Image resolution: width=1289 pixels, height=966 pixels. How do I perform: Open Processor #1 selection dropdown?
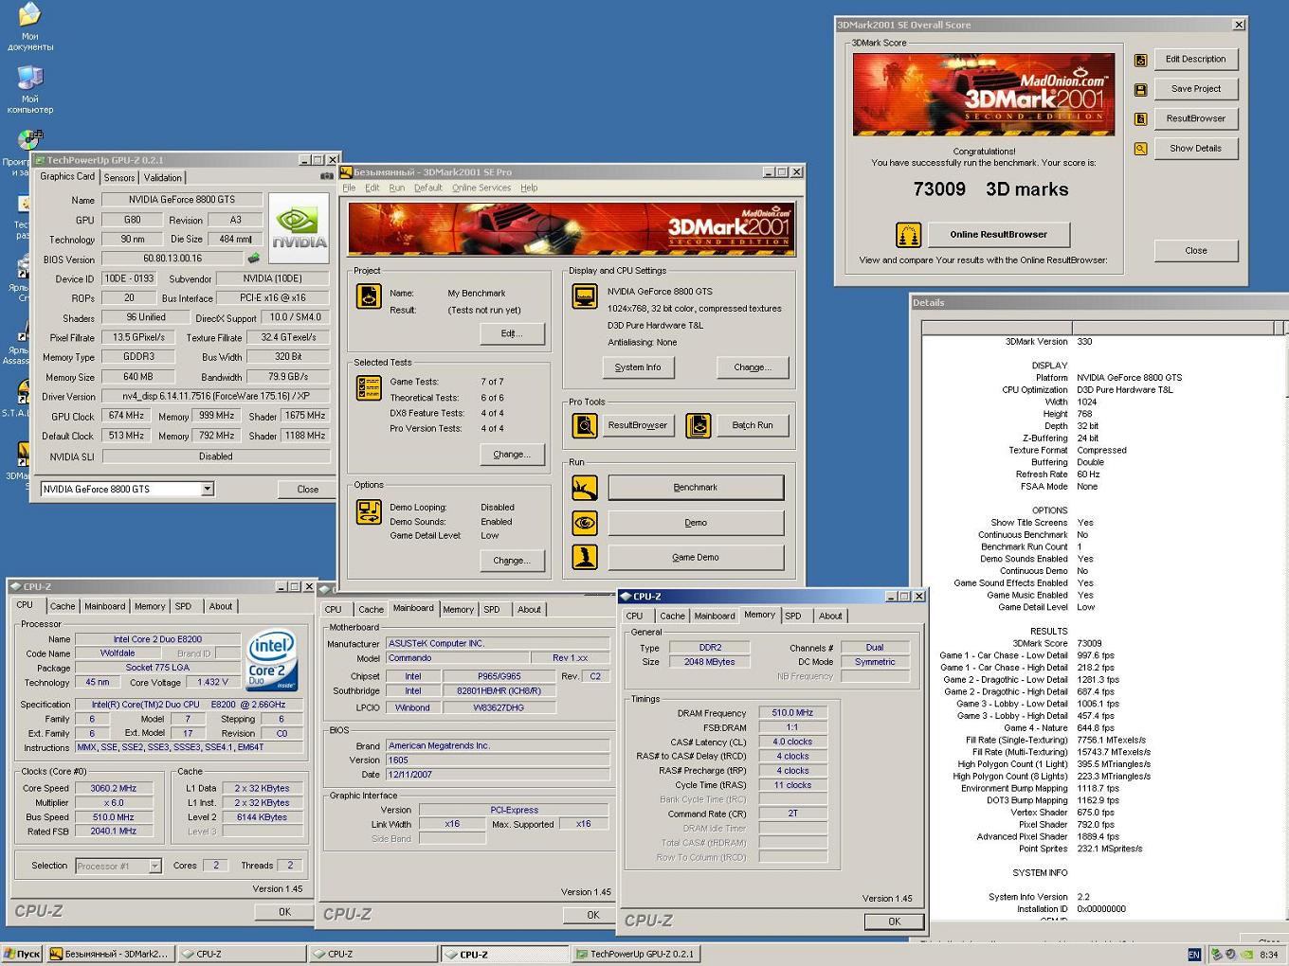click(x=154, y=866)
